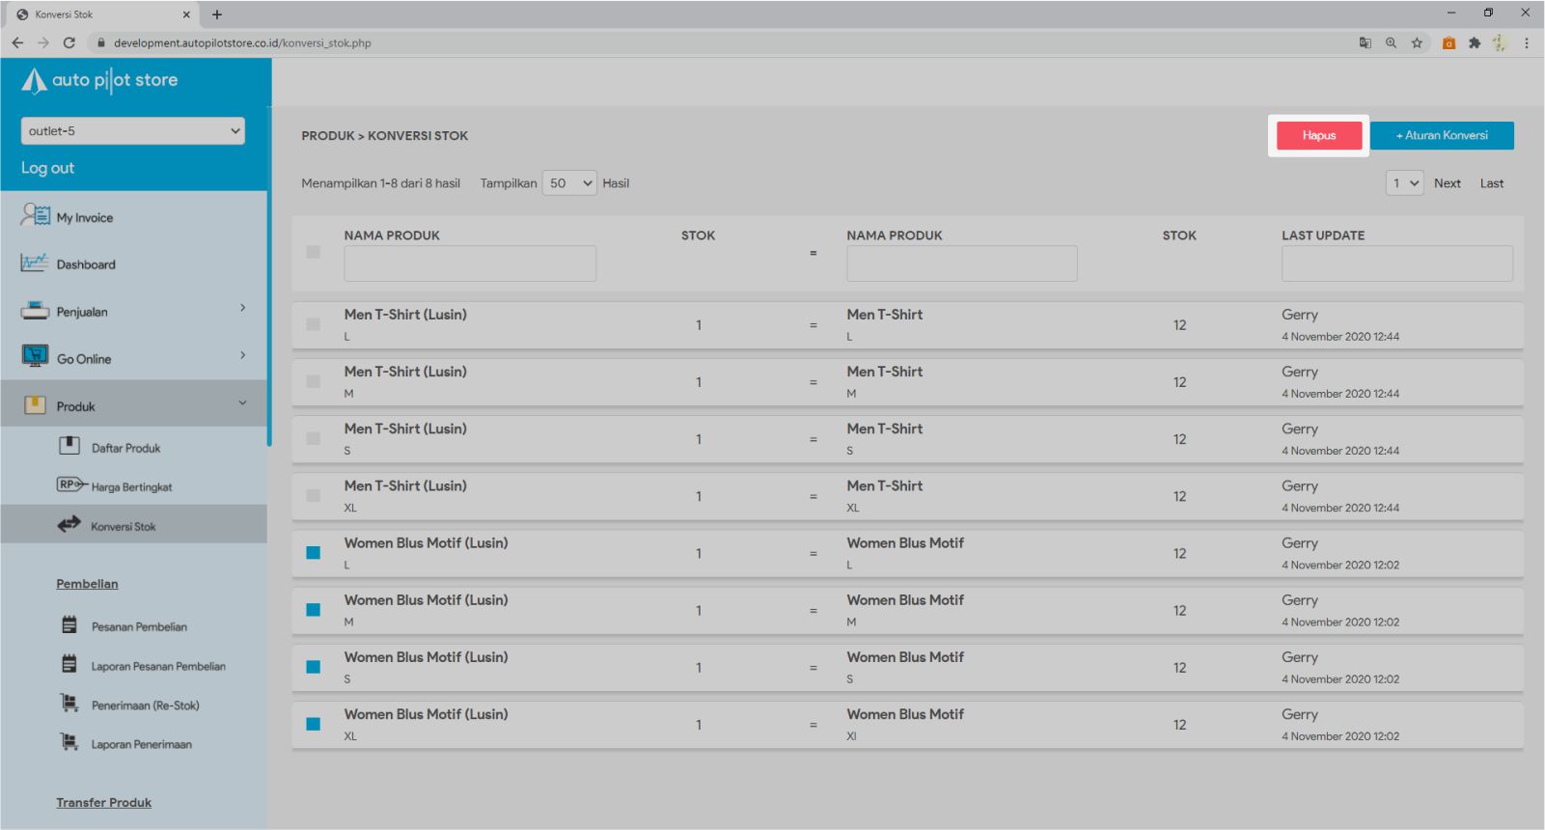Screen dimensions: 1545x830
Task: Click the + Aturan Konversi button
Action: click(1442, 136)
